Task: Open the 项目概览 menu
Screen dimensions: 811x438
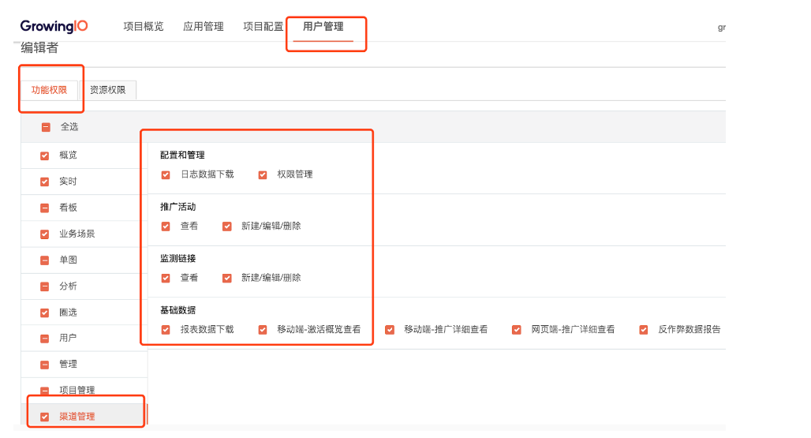Action: [x=144, y=26]
